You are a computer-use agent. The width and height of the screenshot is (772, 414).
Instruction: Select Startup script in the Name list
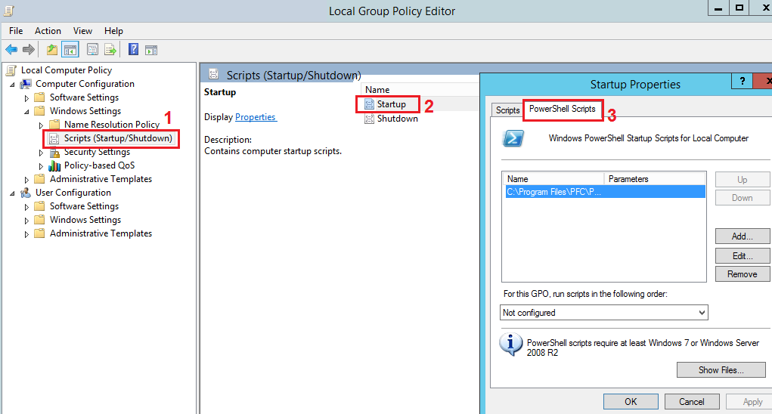(391, 104)
